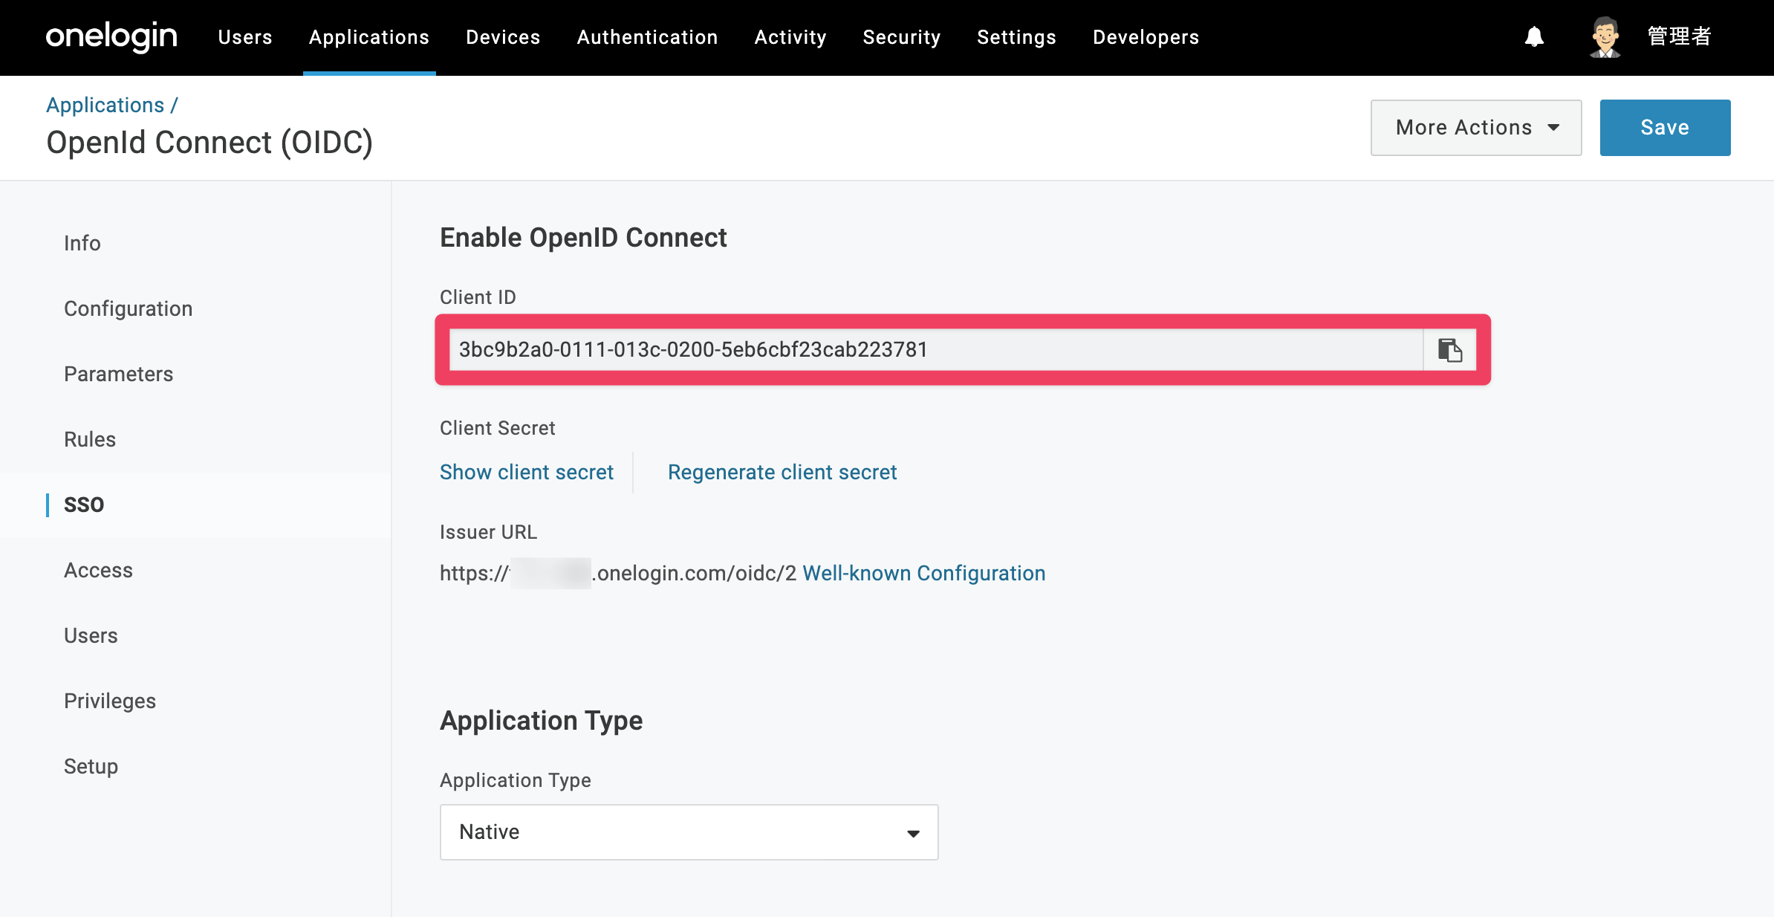Switch to the Access tab
Viewport: 1774px width, 917px height.
coord(98,570)
